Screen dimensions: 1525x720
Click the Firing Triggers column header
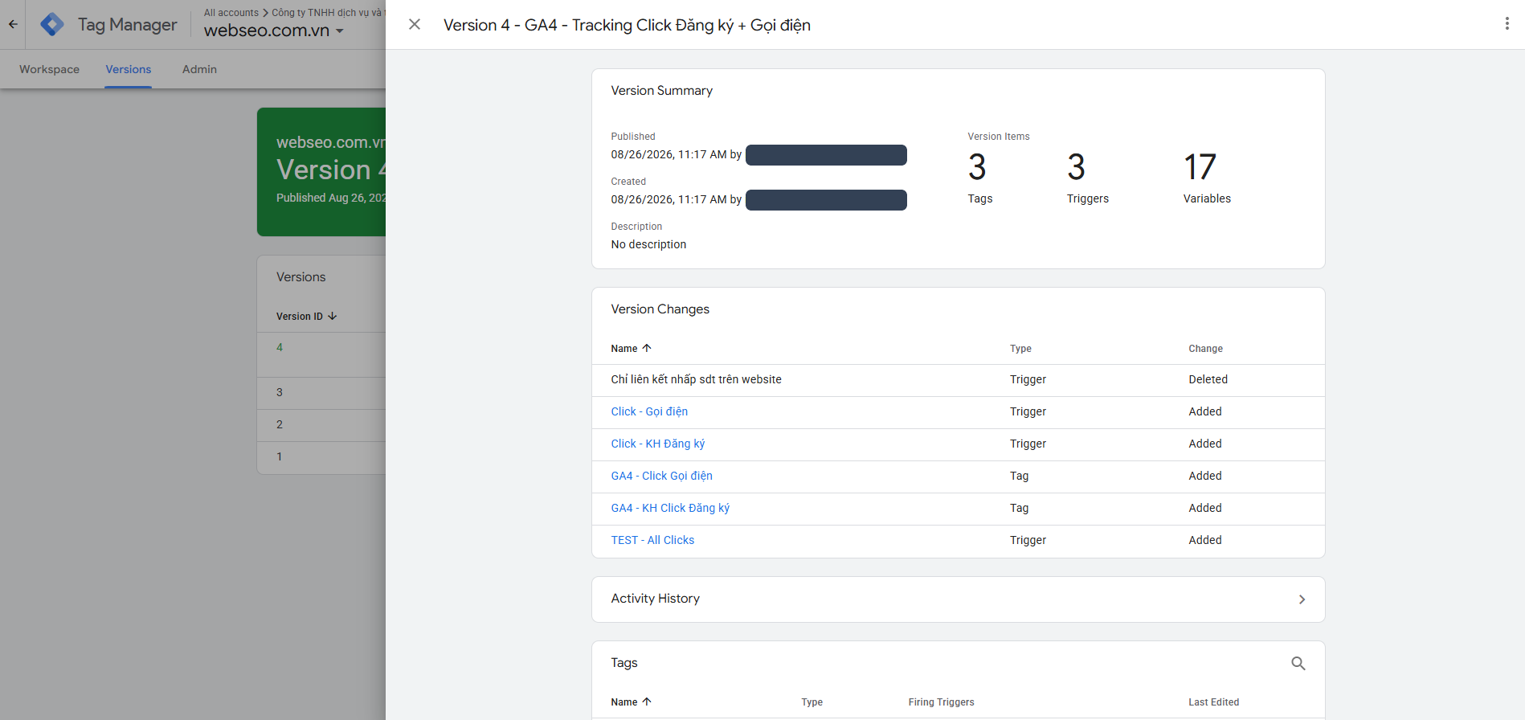pos(941,702)
